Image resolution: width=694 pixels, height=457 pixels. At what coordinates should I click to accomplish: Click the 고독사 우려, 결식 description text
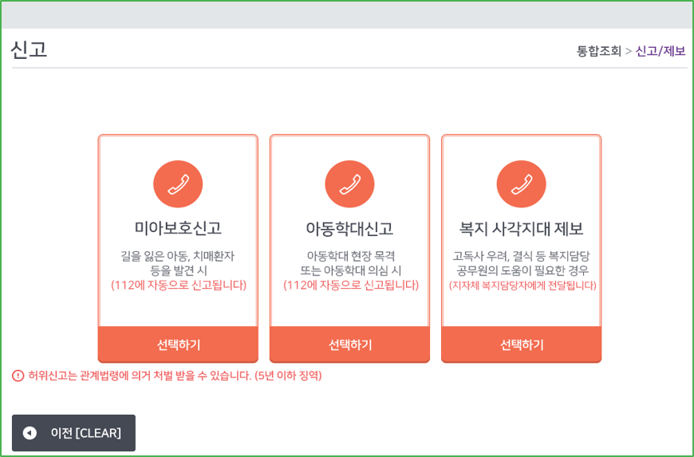point(521,256)
